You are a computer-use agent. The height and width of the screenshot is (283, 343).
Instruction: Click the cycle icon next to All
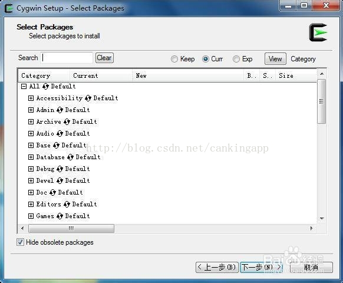coord(45,87)
